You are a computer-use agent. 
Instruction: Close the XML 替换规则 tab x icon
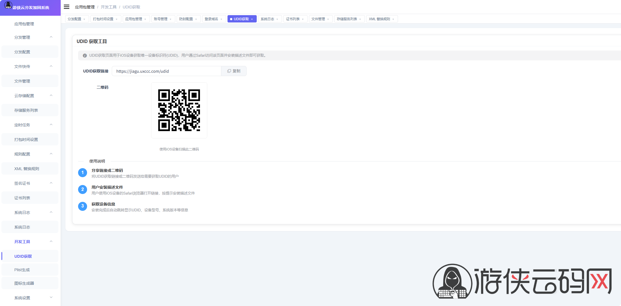click(393, 19)
